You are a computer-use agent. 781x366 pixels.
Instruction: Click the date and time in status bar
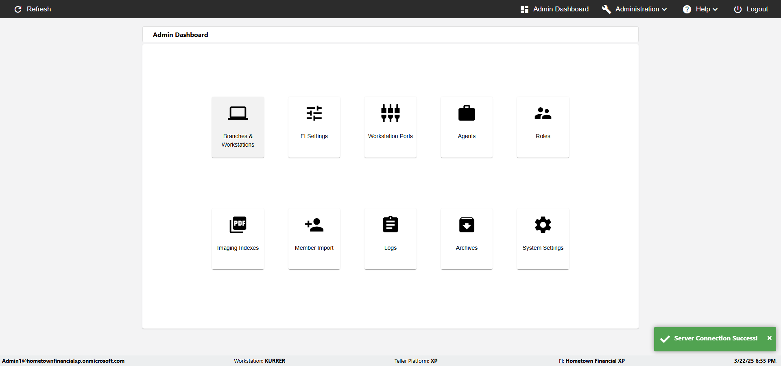(x=755, y=361)
